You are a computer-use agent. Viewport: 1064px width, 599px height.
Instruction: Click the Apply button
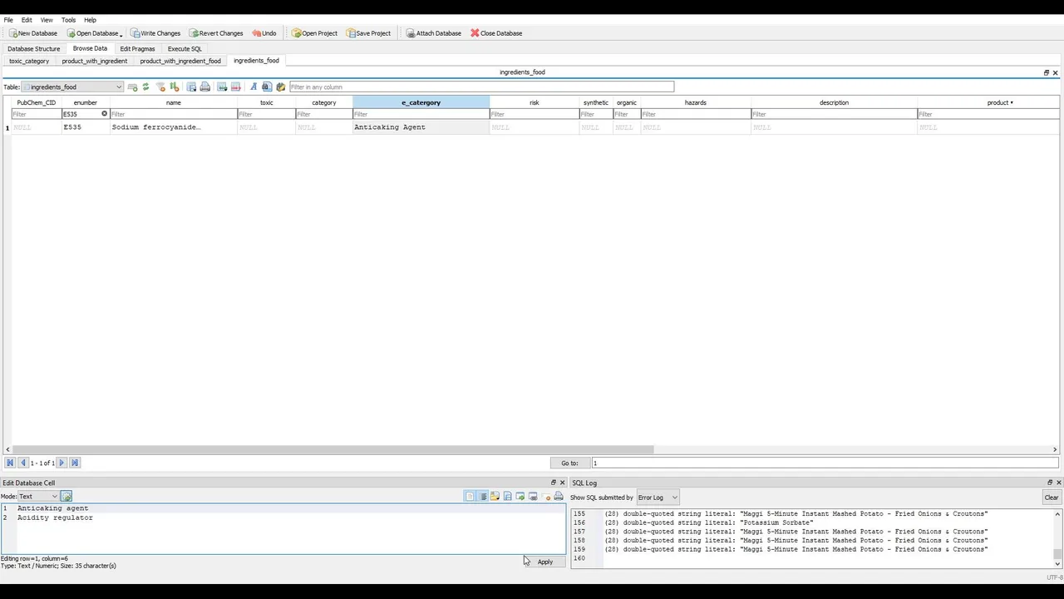pos(545,562)
